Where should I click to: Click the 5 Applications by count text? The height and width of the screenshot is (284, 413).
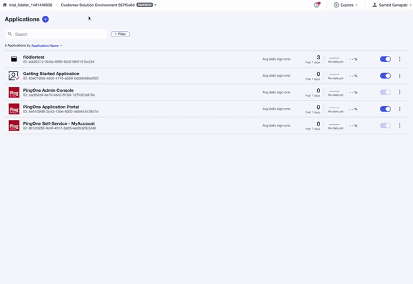(18, 45)
